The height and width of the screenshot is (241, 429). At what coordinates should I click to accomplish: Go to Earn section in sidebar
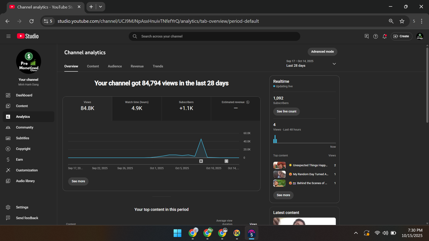19,160
